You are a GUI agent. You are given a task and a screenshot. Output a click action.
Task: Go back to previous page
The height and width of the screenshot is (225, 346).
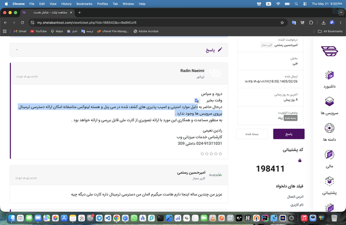[x=6, y=22]
